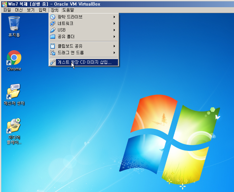Click the 휴지통 label under recycle bin
Viewport: 234px width, 192px height.
(14, 35)
